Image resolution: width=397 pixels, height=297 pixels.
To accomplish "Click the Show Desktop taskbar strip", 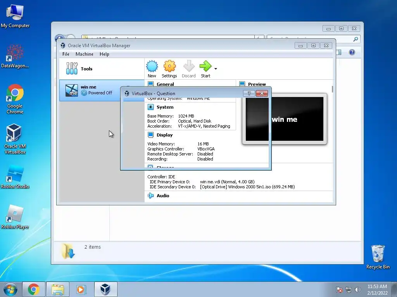I will 394,289.
